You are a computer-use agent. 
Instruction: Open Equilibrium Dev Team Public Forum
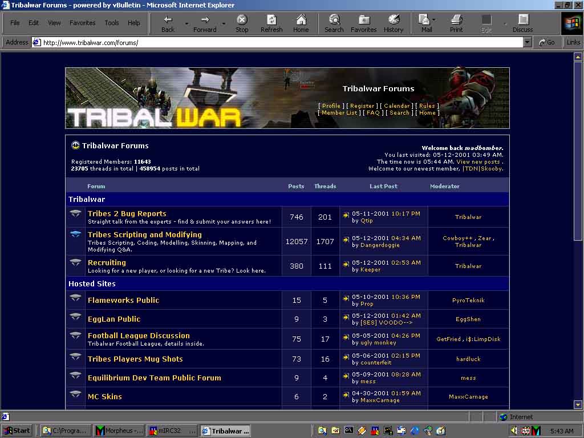pos(154,378)
